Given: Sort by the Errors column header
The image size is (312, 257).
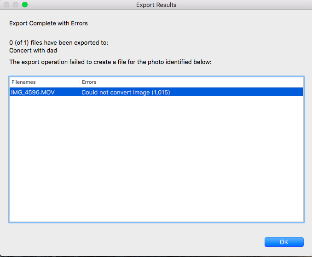Looking at the screenshot, I should pos(89,82).
